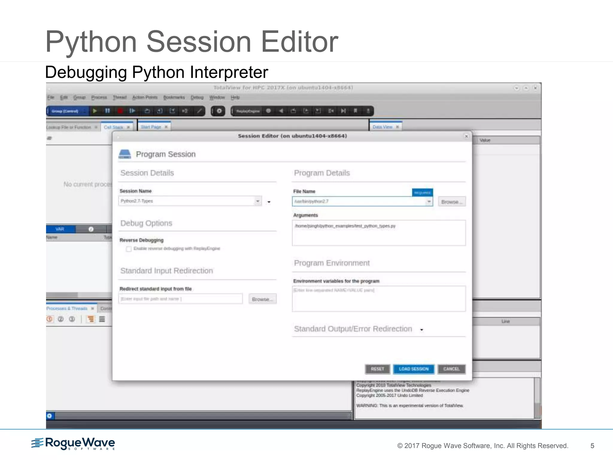613x460 pixels.
Task: Enable reverse debugging with ReplayEngine checkbox
Action: point(129,249)
